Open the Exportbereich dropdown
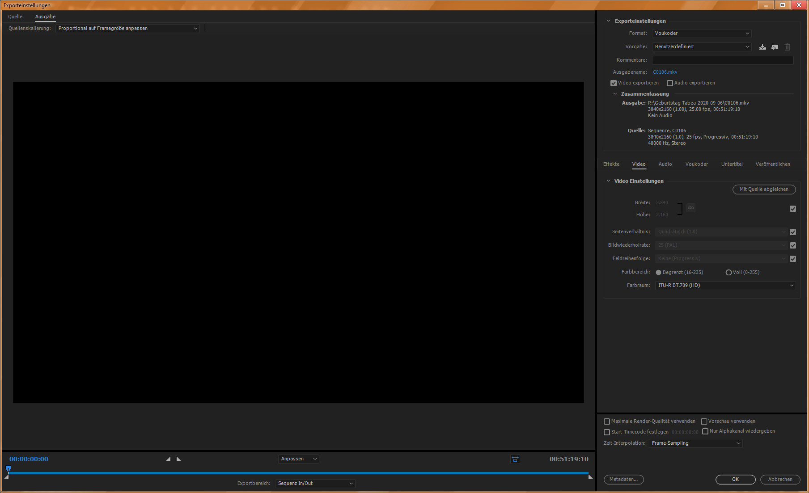This screenshot has height=493, width=809. click(x=315, y=484)
